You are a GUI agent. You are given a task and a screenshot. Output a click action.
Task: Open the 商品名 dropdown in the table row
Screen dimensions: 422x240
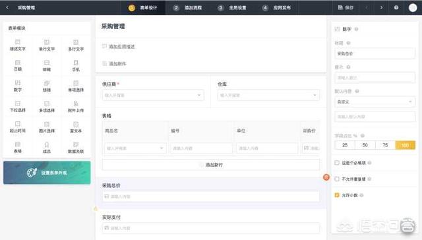(x=135, y=148)
